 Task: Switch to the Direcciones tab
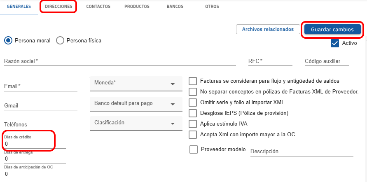point(58,7)
